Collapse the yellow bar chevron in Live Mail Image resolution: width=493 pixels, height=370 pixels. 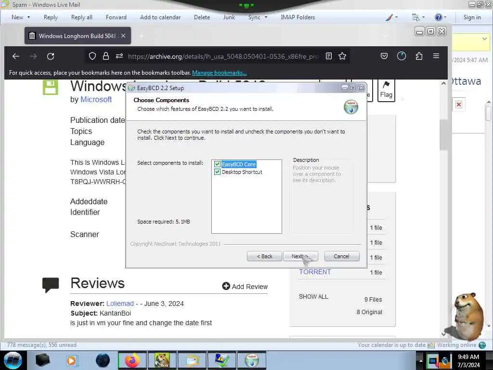pos(484,39)
